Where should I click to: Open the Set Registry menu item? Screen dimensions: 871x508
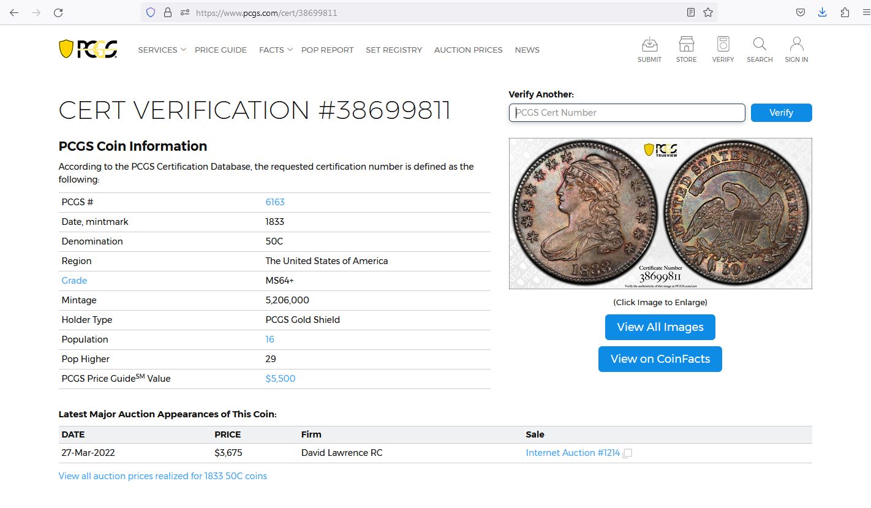(x=394, y=50)
